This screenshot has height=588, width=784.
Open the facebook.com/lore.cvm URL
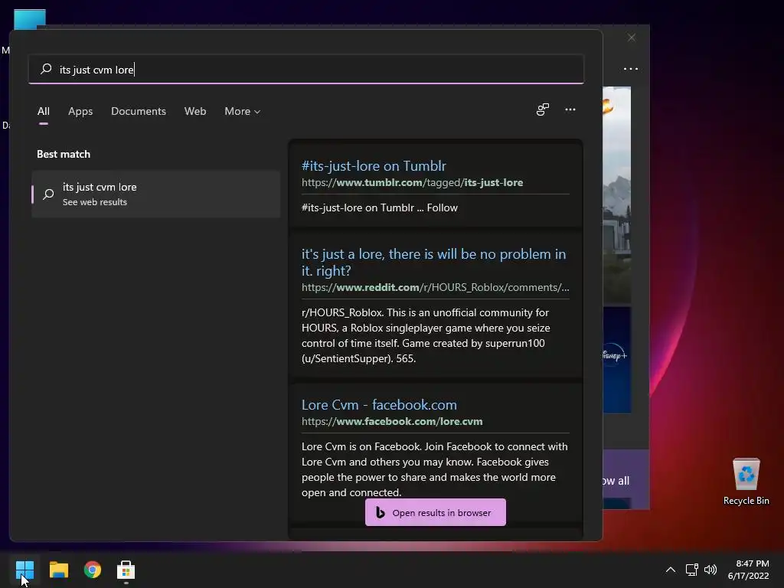(x=392, y=422)
